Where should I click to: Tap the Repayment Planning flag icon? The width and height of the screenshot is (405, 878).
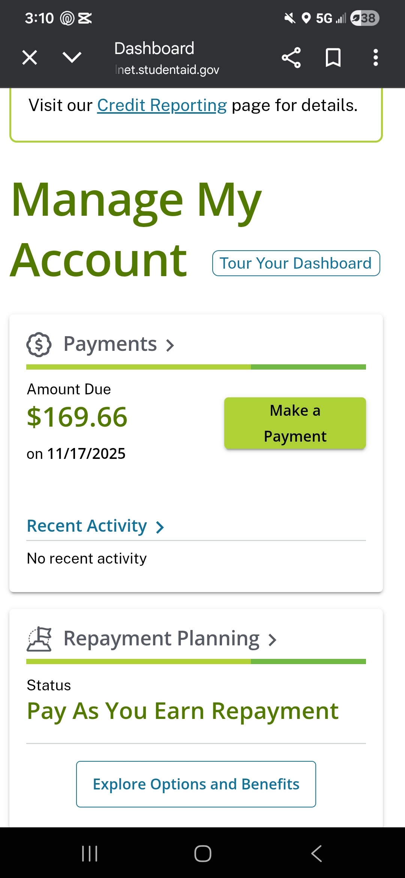(x=39, y=639)
